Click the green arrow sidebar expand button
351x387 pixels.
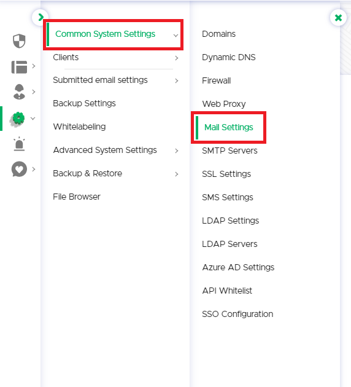pos(40,17)
